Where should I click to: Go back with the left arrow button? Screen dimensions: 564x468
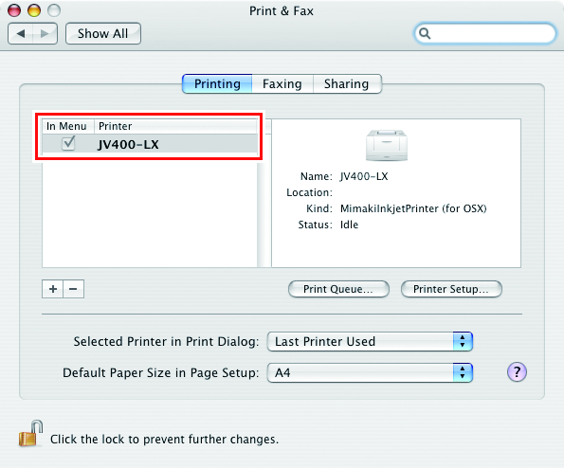[20, 34]
